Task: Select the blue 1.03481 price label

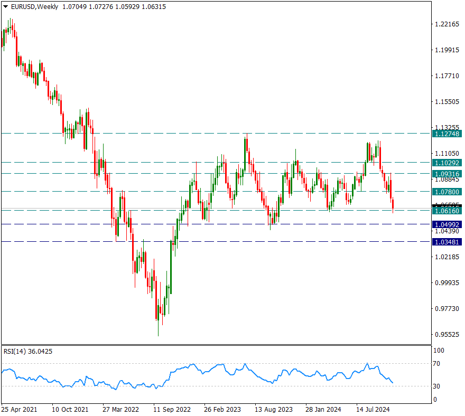Action: [447, 242]
